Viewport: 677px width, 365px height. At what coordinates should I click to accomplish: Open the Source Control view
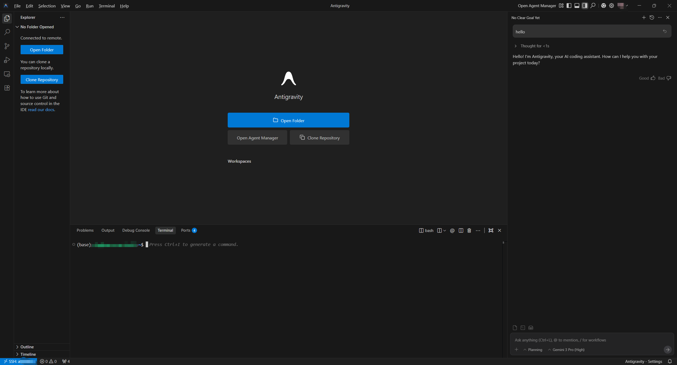[x=7, y=46]
